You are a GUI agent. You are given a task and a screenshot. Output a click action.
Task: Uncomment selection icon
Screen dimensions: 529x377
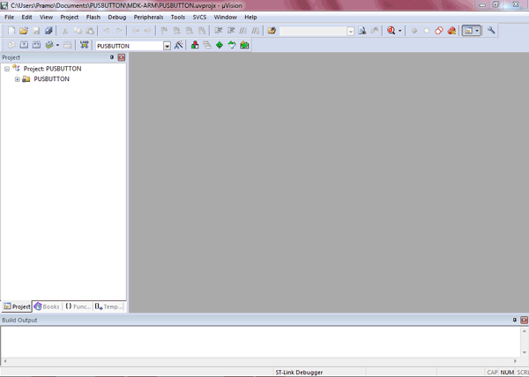256,31
